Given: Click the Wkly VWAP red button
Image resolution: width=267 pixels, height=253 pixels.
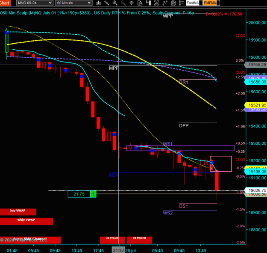Looking at the screenshot, I should click(x=26, y=221).
